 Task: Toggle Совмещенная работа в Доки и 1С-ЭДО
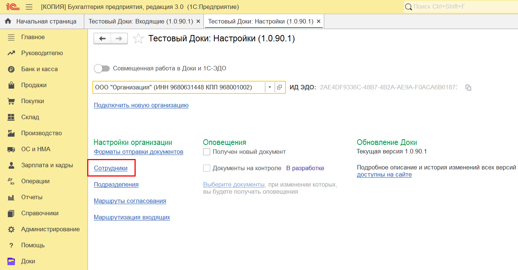coord(102,69)
